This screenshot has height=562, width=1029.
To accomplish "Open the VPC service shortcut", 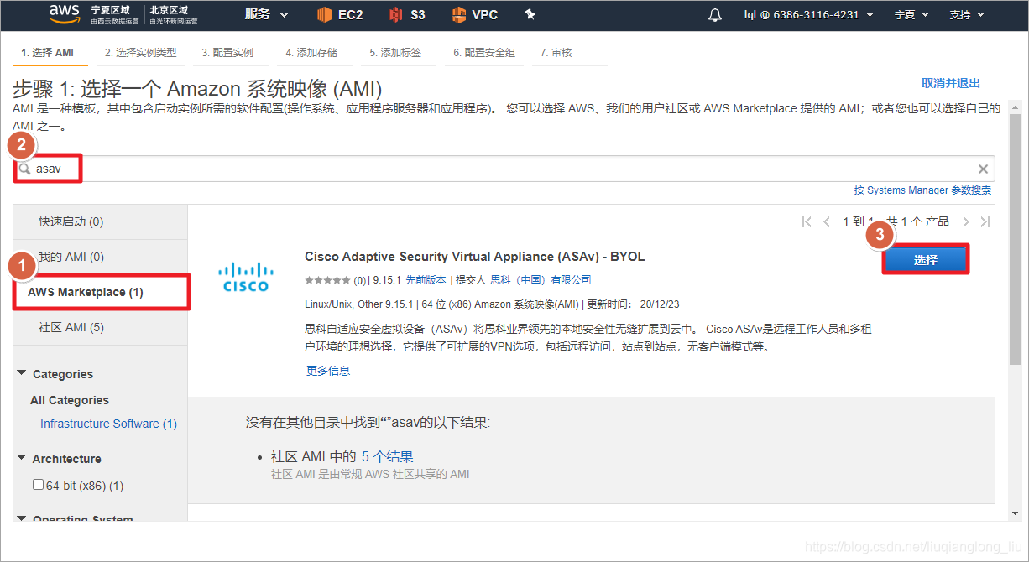I will [474, 15].
